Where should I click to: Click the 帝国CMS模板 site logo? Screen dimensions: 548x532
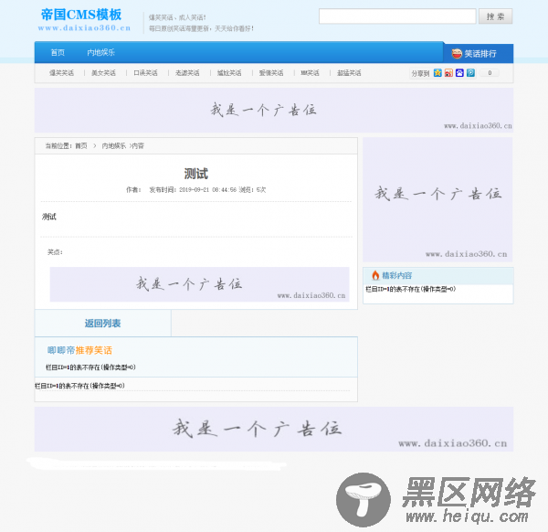(84, 20)
